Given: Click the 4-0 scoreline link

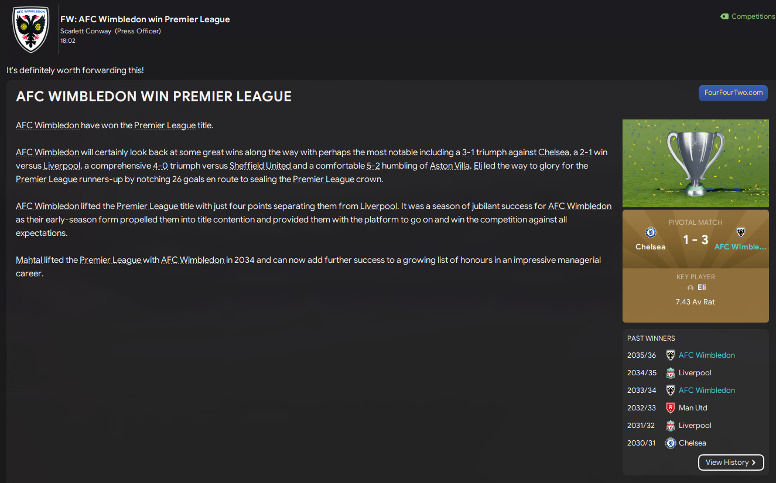Looking at the screenshot, I should tap(160, 166).
